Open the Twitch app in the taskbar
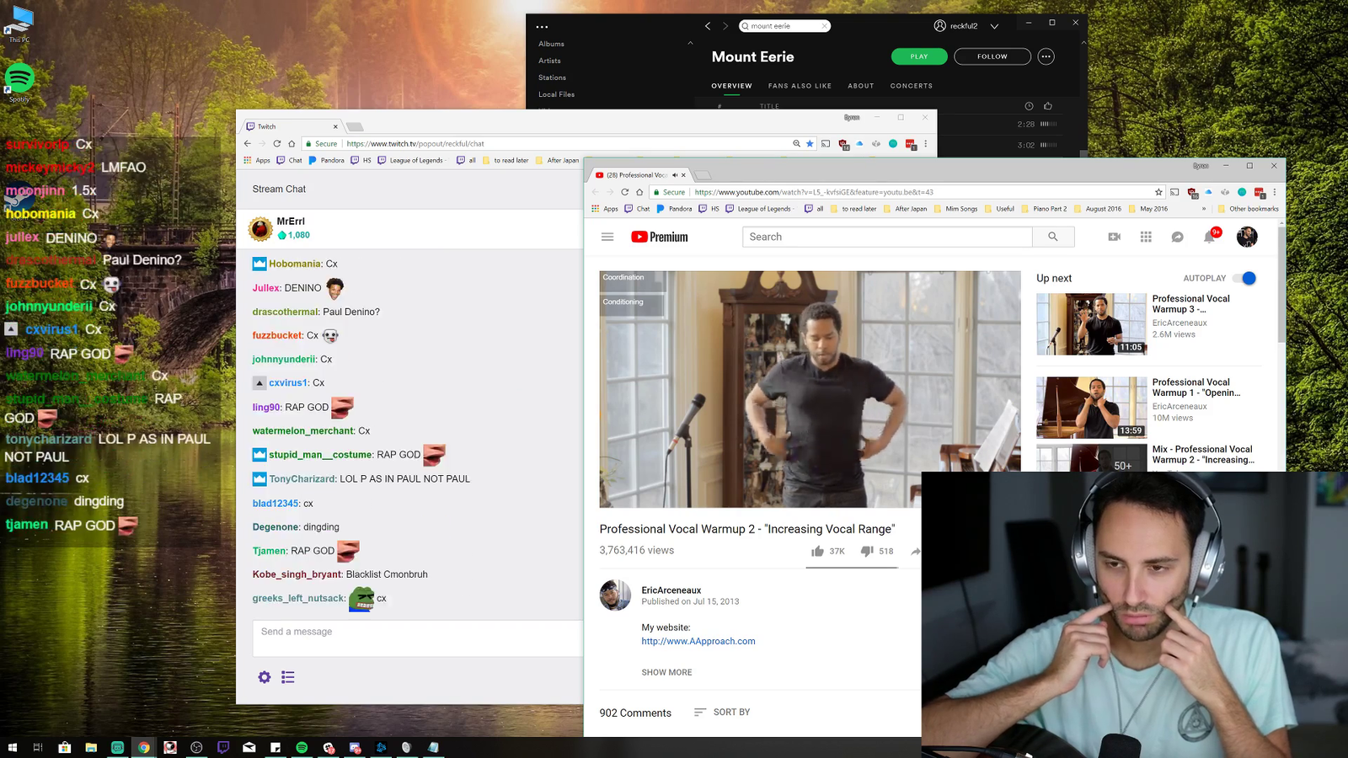The height and width of the screenshot is (758, 1348). 223,747
